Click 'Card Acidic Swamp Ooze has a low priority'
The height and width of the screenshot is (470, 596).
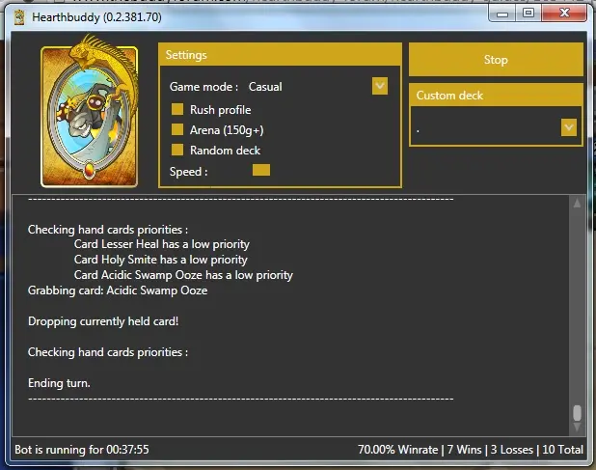183,275
